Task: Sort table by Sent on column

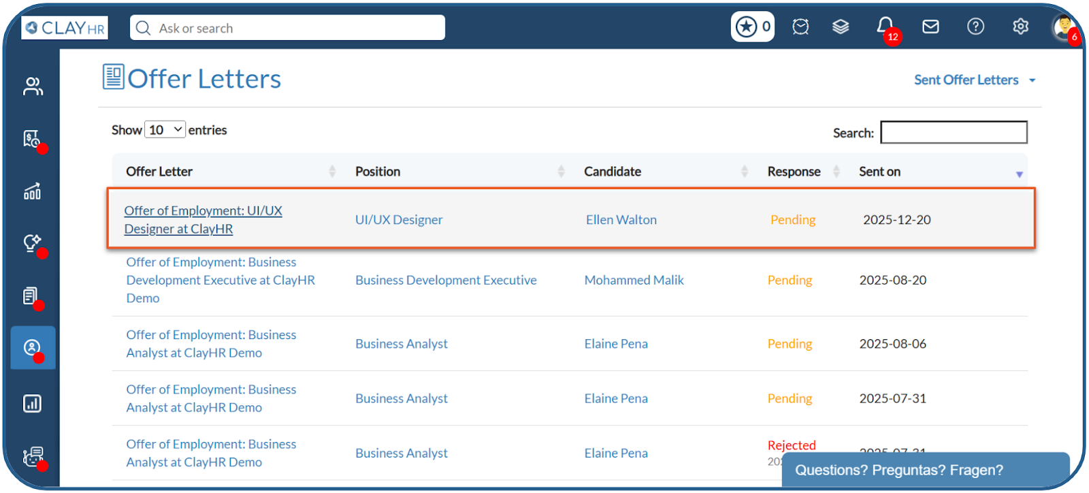Action: (x=879, y=172)
